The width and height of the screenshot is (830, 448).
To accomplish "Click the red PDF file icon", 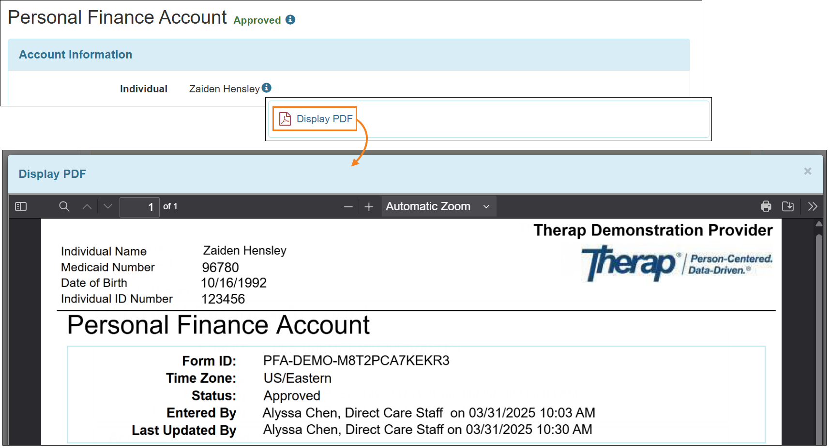I will pos(285,119).
